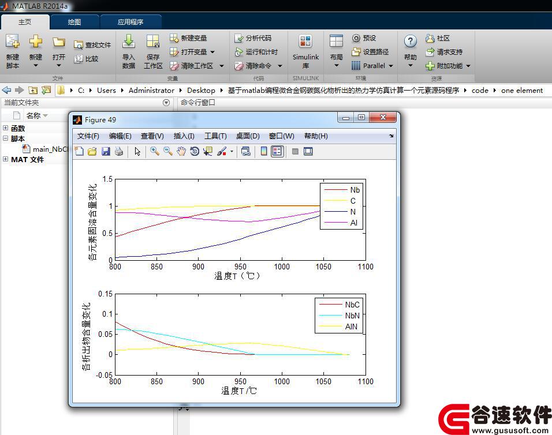Click Import Data (导入数据)
Viewport: 552px width, 435px height.
click(x=129, y=51)
